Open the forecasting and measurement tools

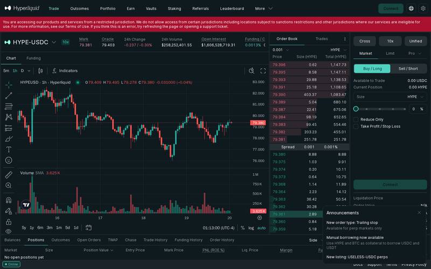click(9, 128)
